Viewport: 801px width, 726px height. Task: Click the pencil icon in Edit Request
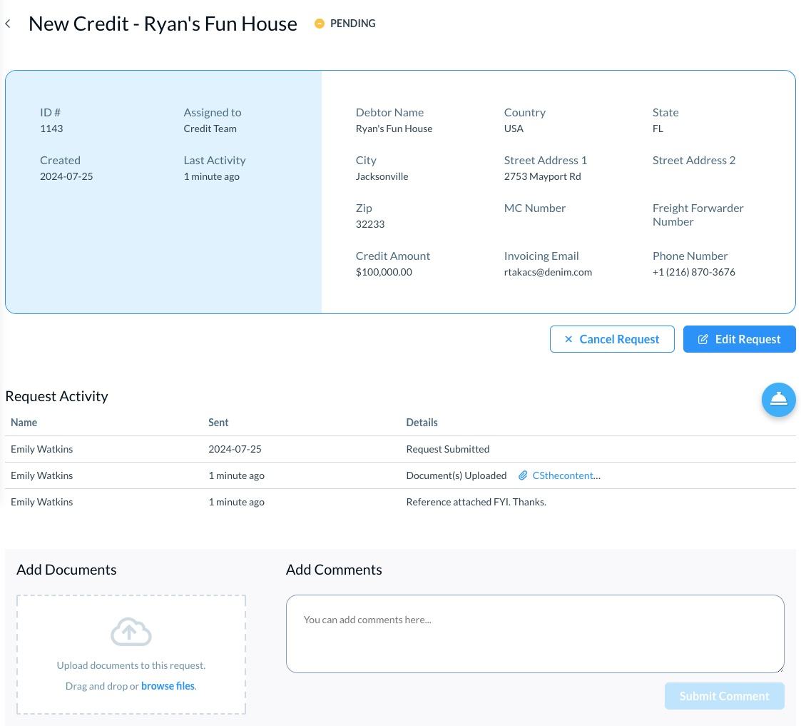(703, 339)
